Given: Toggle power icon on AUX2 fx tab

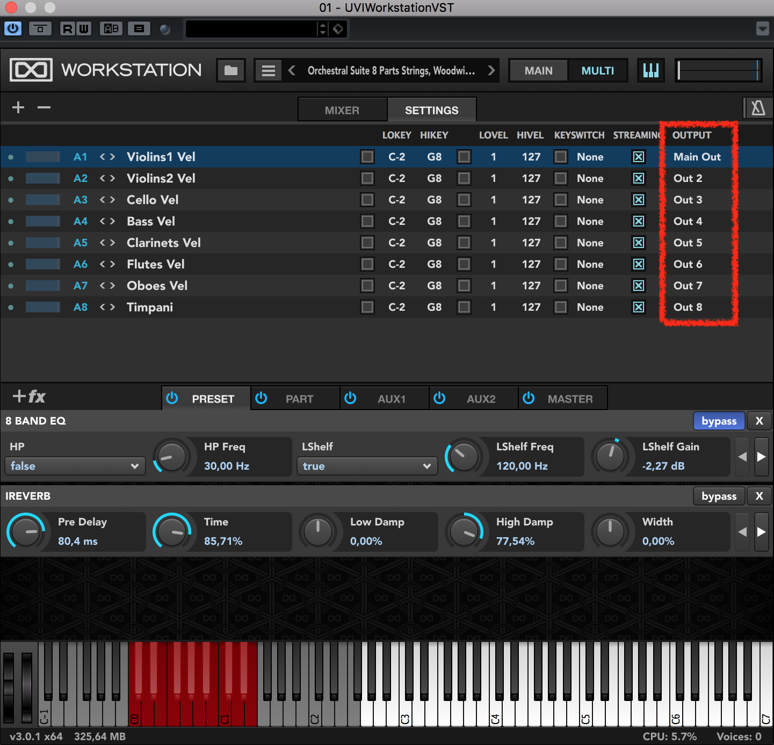Looking at the screenshot, I should point(439,398).
